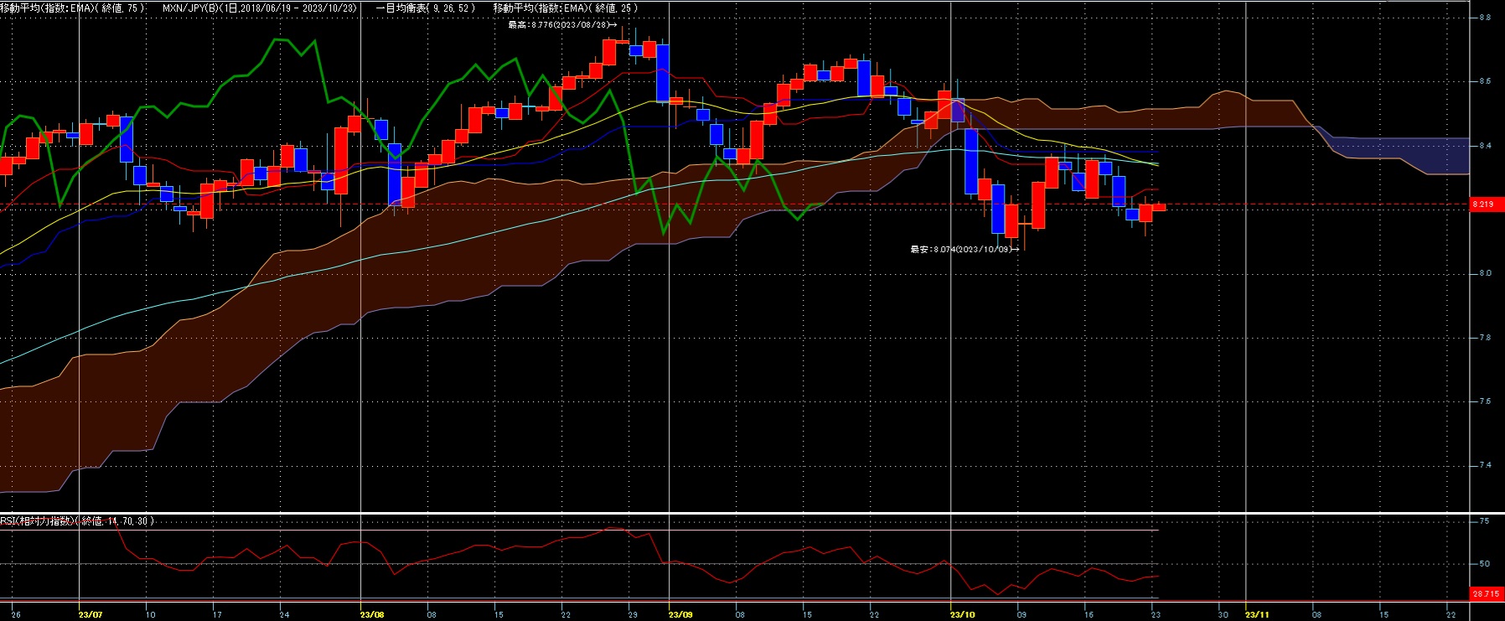
Task: Click the 75 level on RSI axis
Action: point(1484,520)
